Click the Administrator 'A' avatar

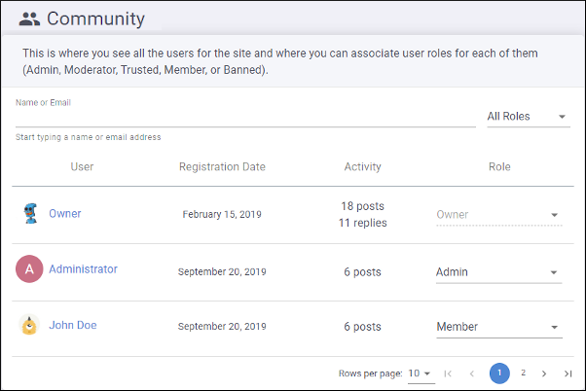30,269
